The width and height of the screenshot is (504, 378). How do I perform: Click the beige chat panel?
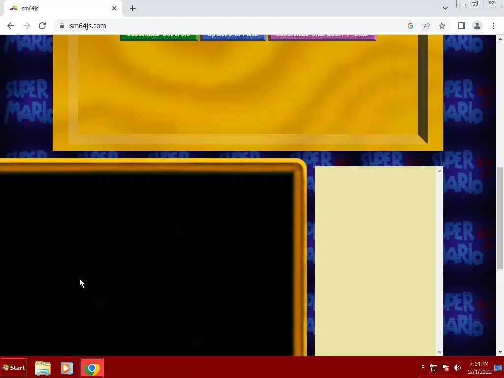(x=375, y=261)
